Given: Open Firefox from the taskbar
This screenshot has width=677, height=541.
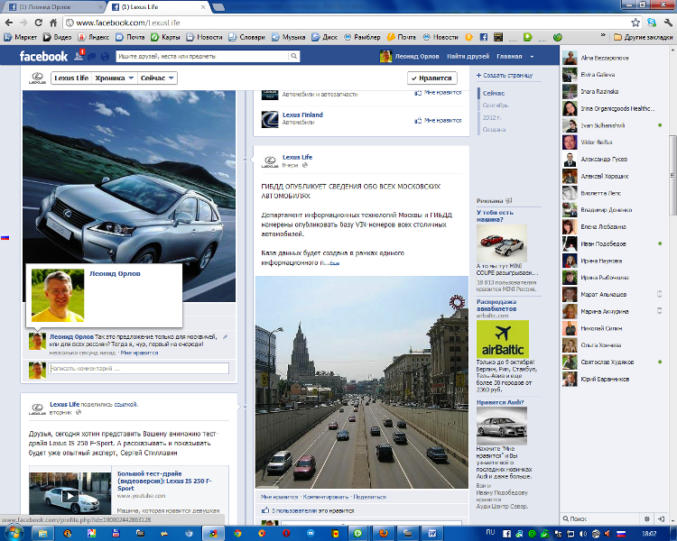Looking at the screenshot, I should point(384,533).
